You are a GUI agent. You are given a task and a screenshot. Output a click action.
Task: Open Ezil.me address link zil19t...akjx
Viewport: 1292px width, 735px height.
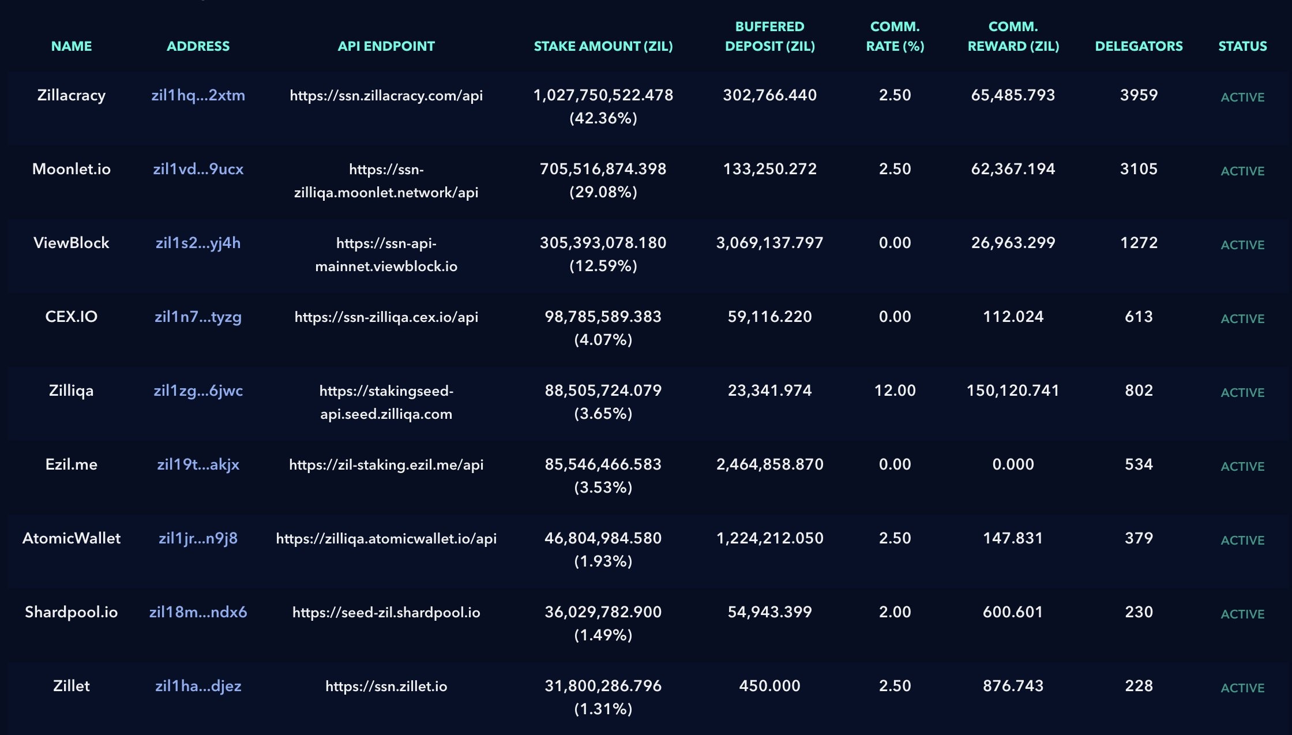[198, 464]
